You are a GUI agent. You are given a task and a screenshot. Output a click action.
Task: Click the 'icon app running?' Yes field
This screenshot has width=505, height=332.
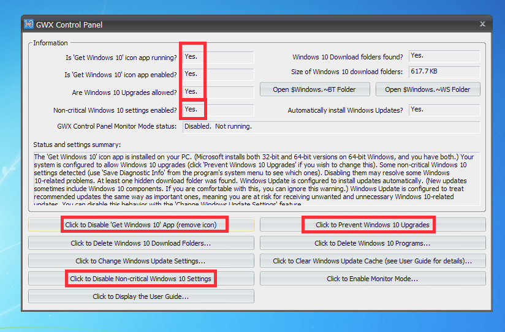pos(218,57)
